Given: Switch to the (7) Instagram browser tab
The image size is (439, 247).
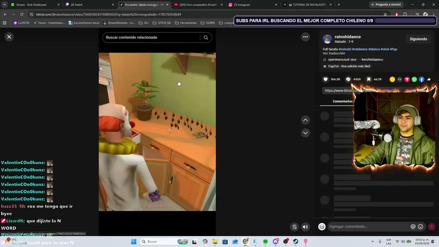Looking at the screenshot, I should coord(253,5).
